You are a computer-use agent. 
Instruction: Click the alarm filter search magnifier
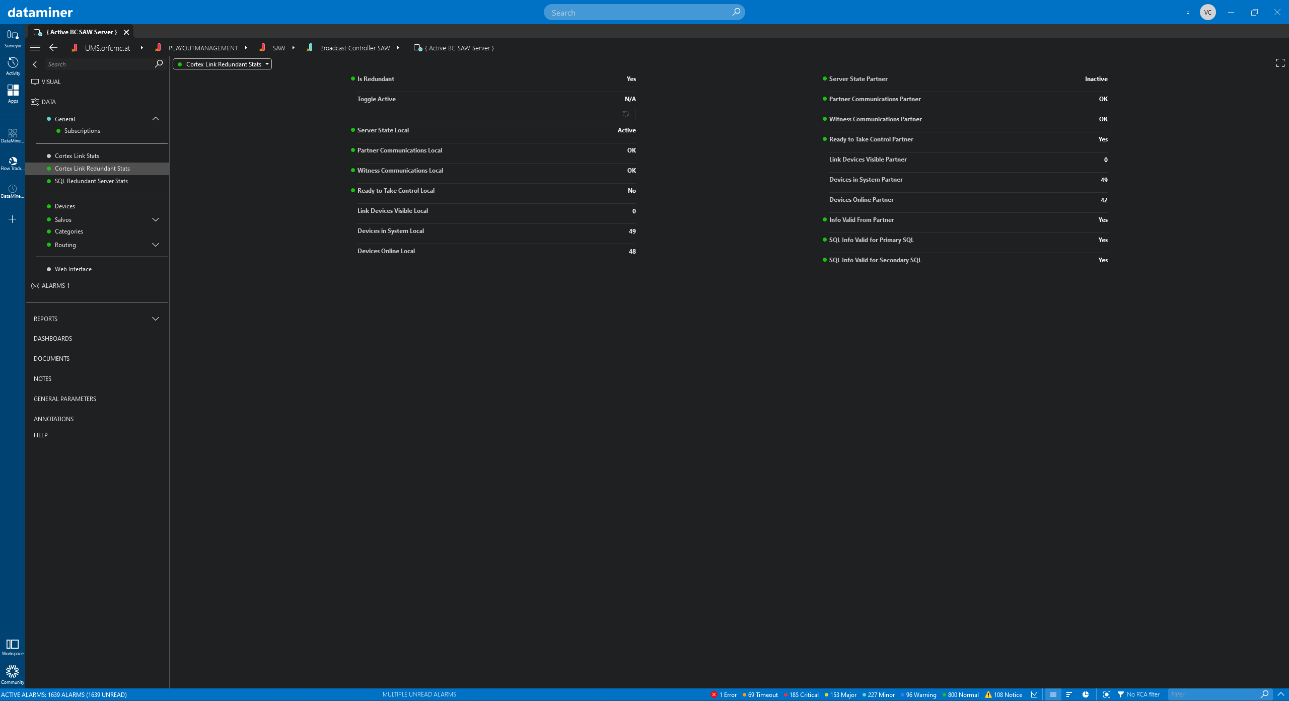[1264, 694]
